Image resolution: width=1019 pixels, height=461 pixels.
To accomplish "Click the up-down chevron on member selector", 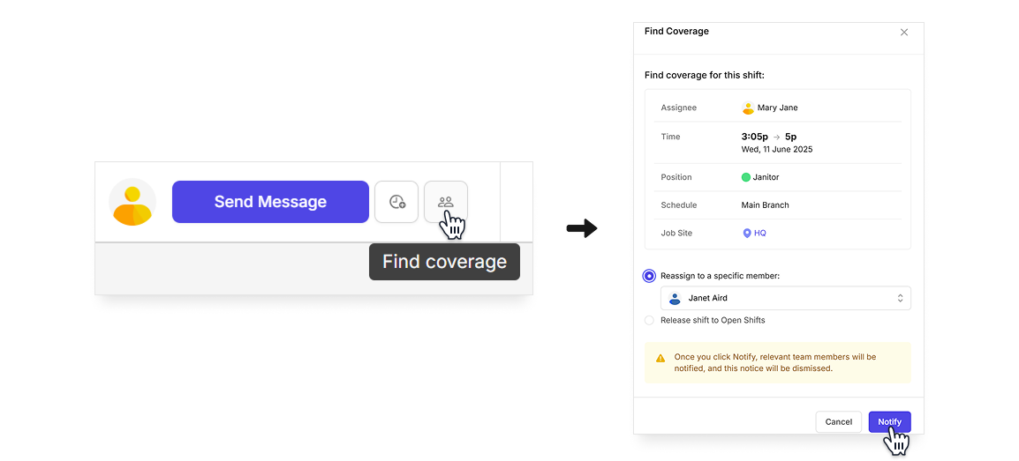I will click(x=900, y=298).
